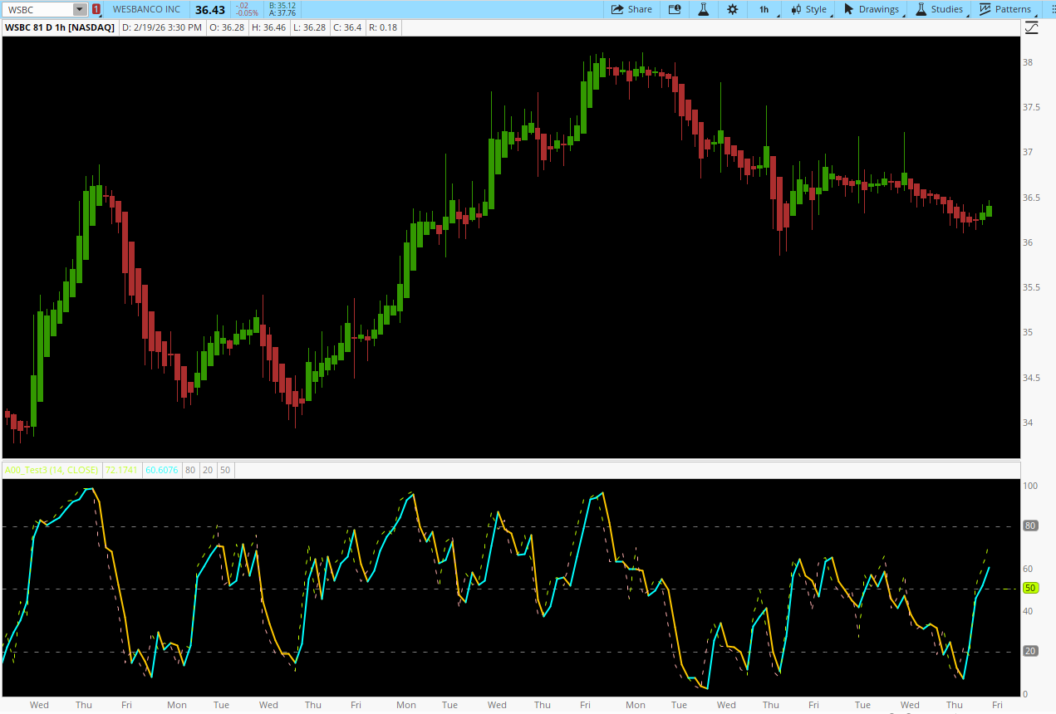Click in the WSBC symbol input field

pyautogui.click(x=37, y=9)
